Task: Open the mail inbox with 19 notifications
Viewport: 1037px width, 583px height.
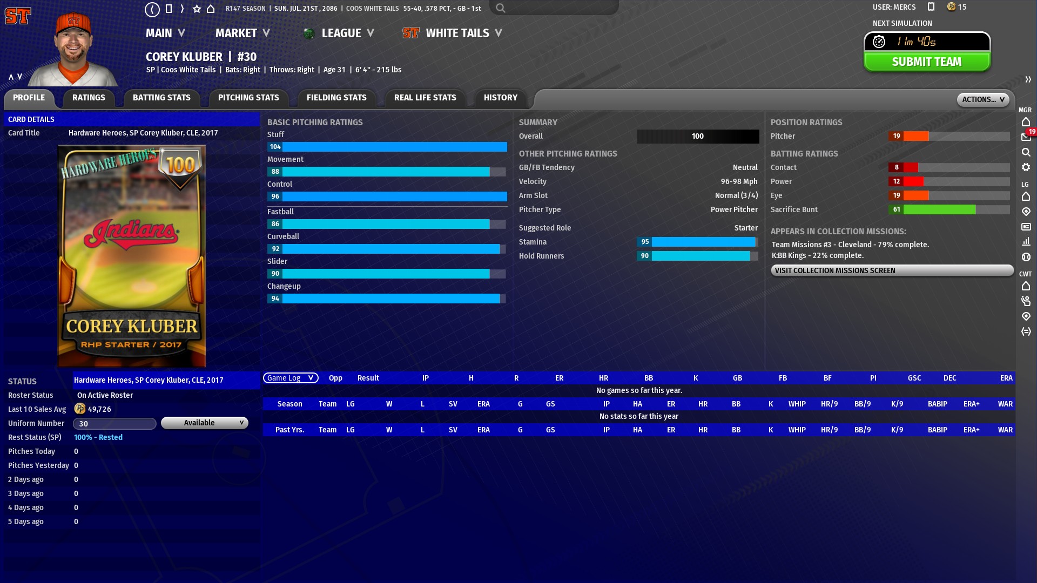Action: pyautogui.click(x=1026, y=137)
